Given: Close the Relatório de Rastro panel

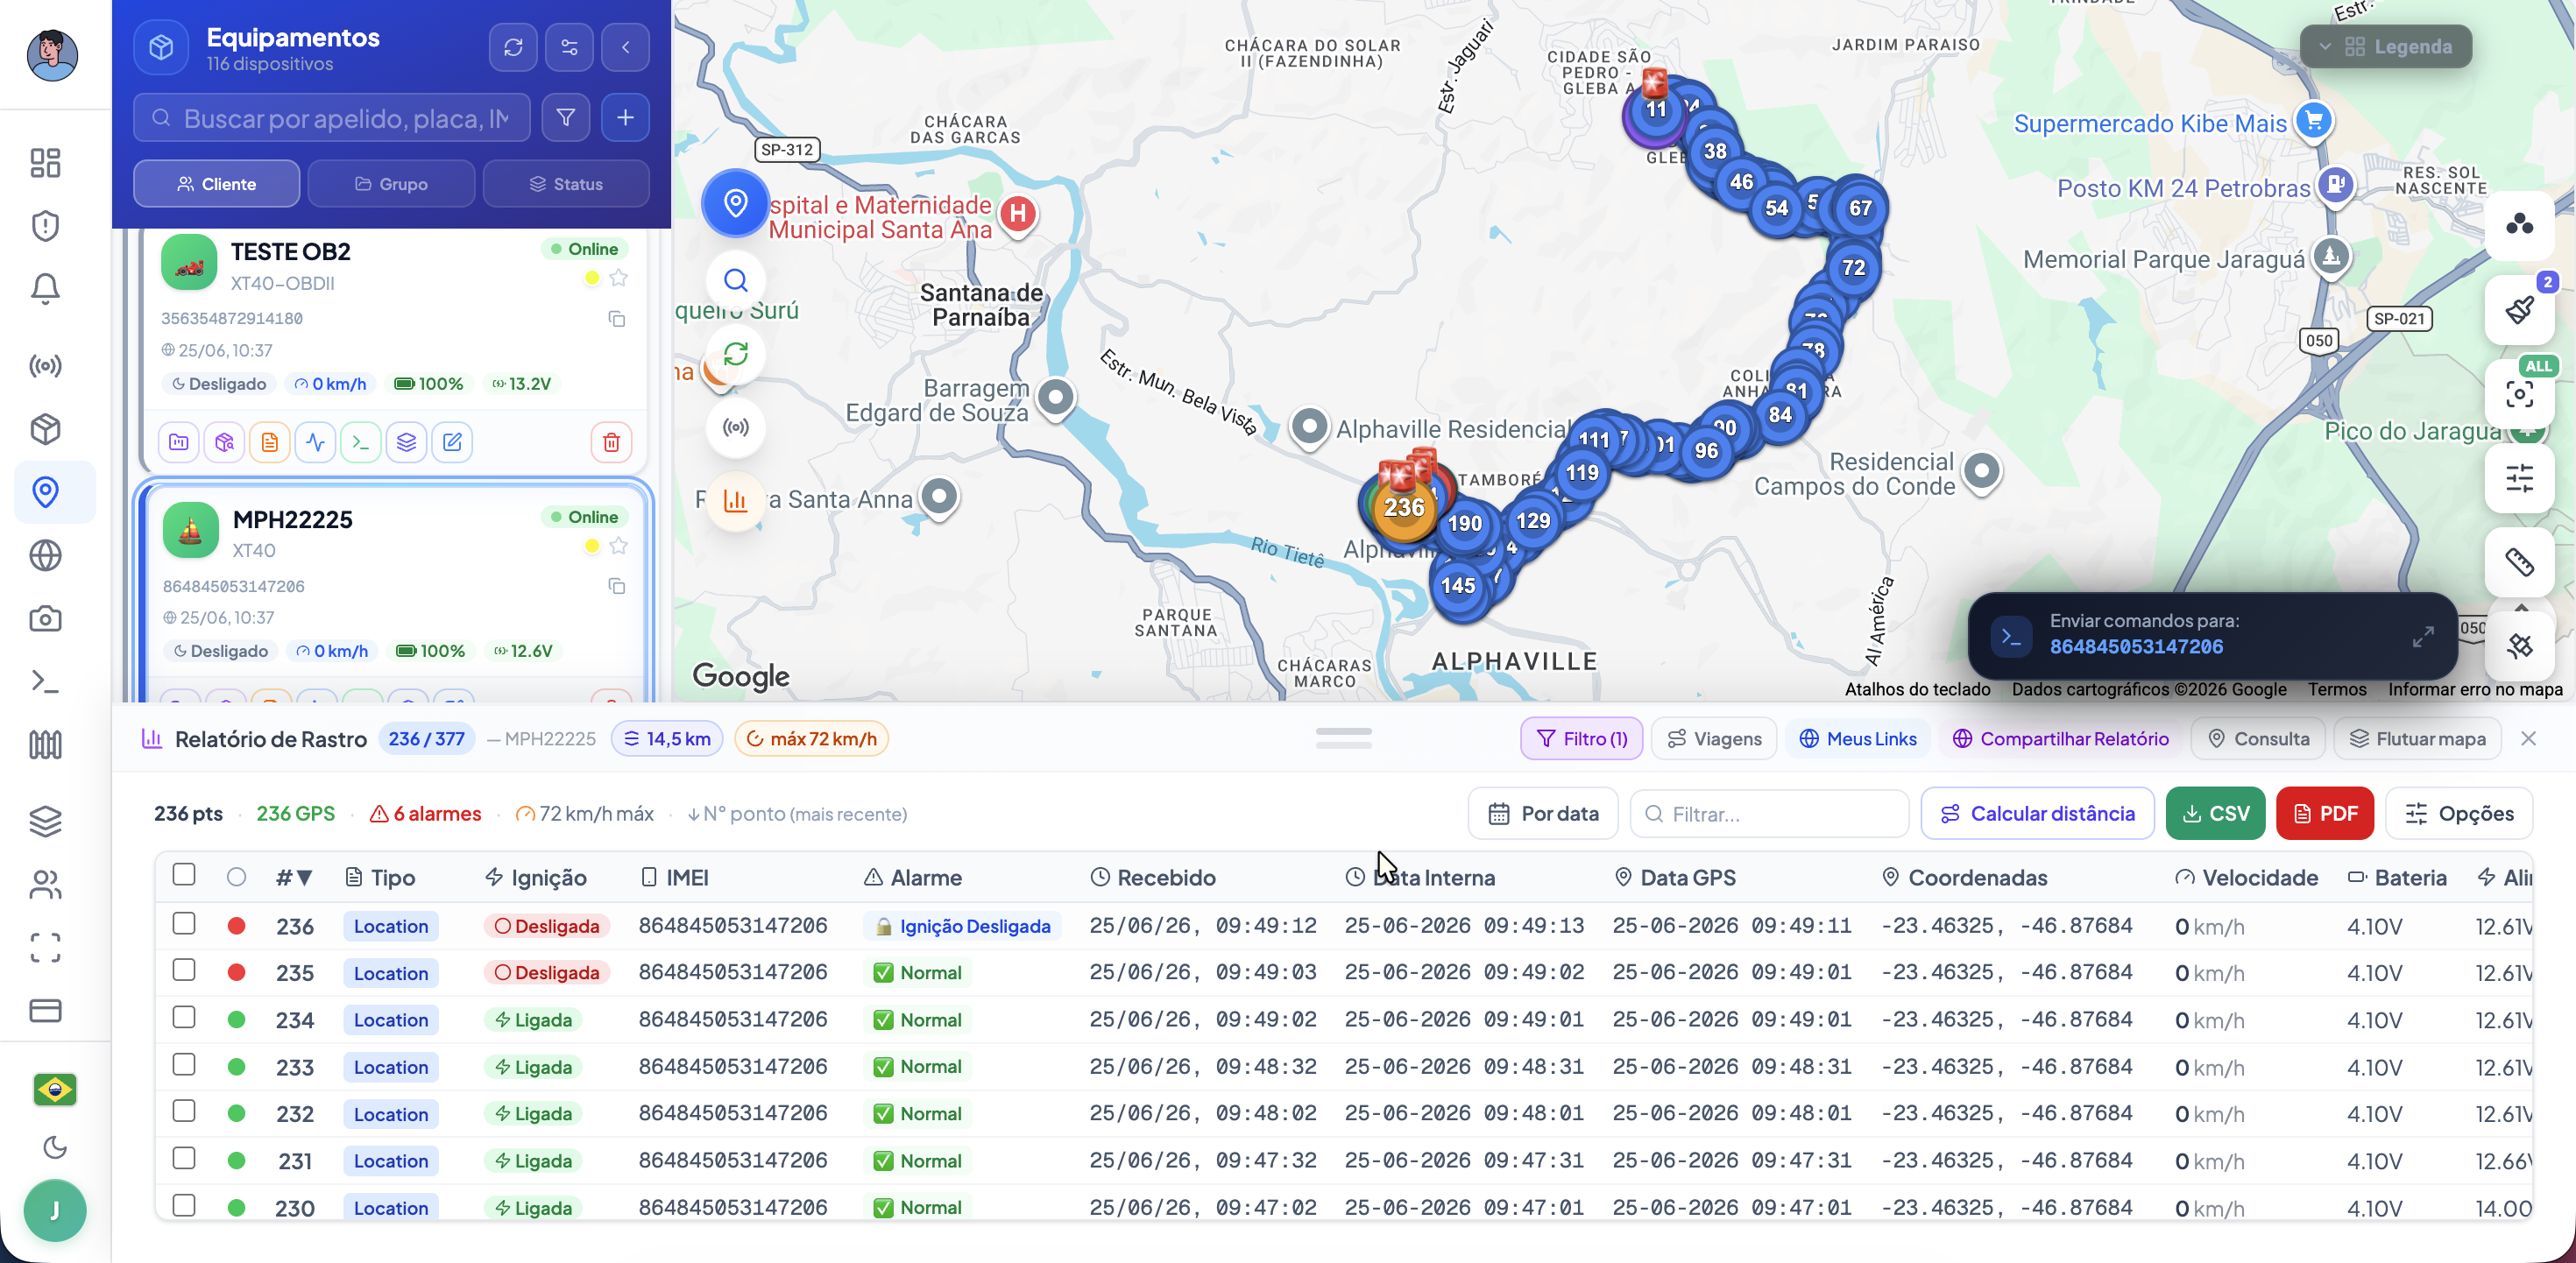Looking at the screenshot, I should [2528, 739].
